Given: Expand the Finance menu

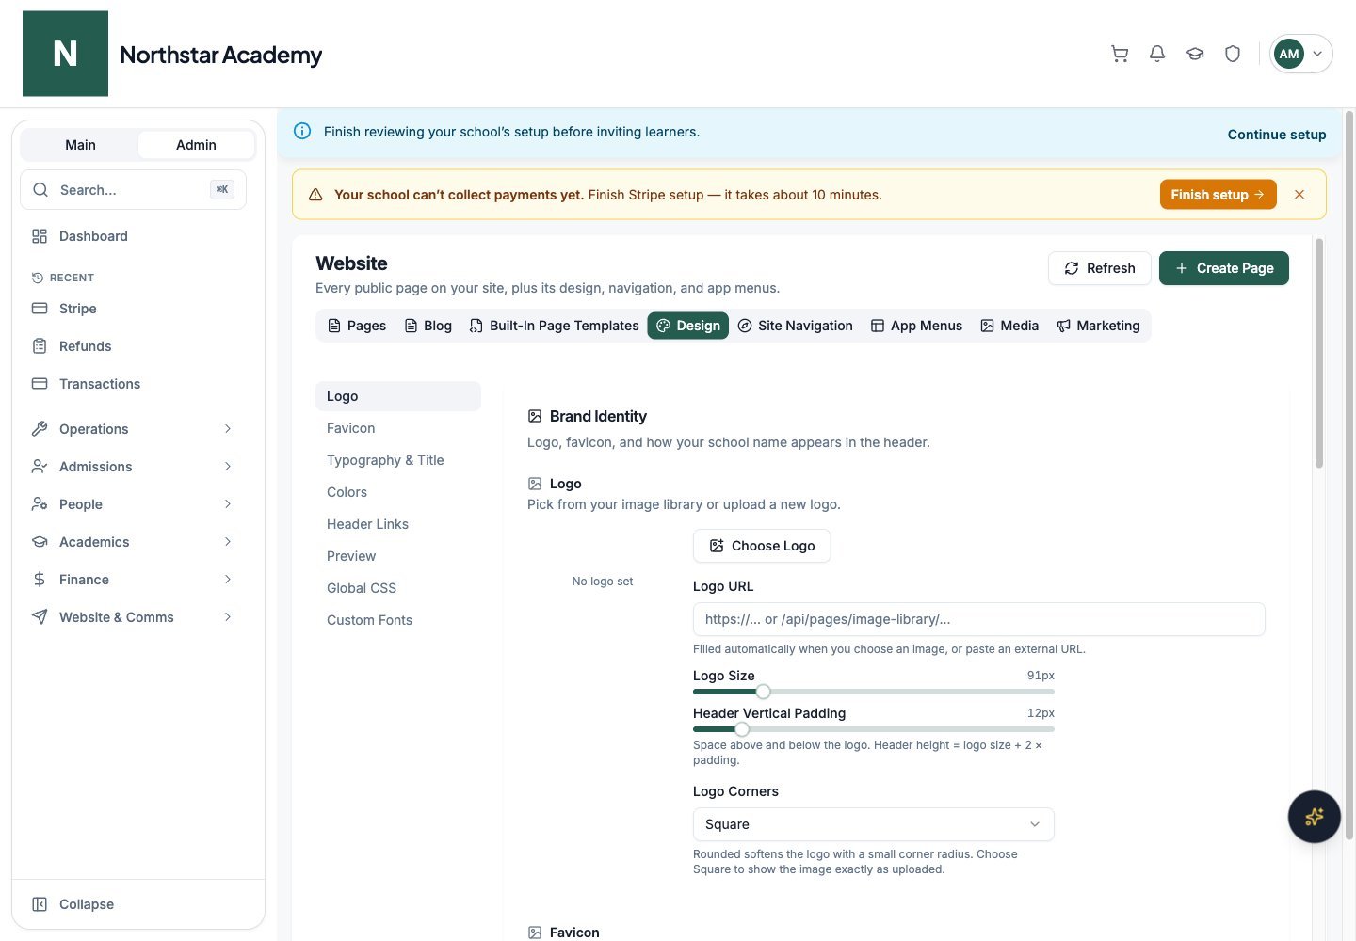Looking at the screenshot, I should [133, 580].
